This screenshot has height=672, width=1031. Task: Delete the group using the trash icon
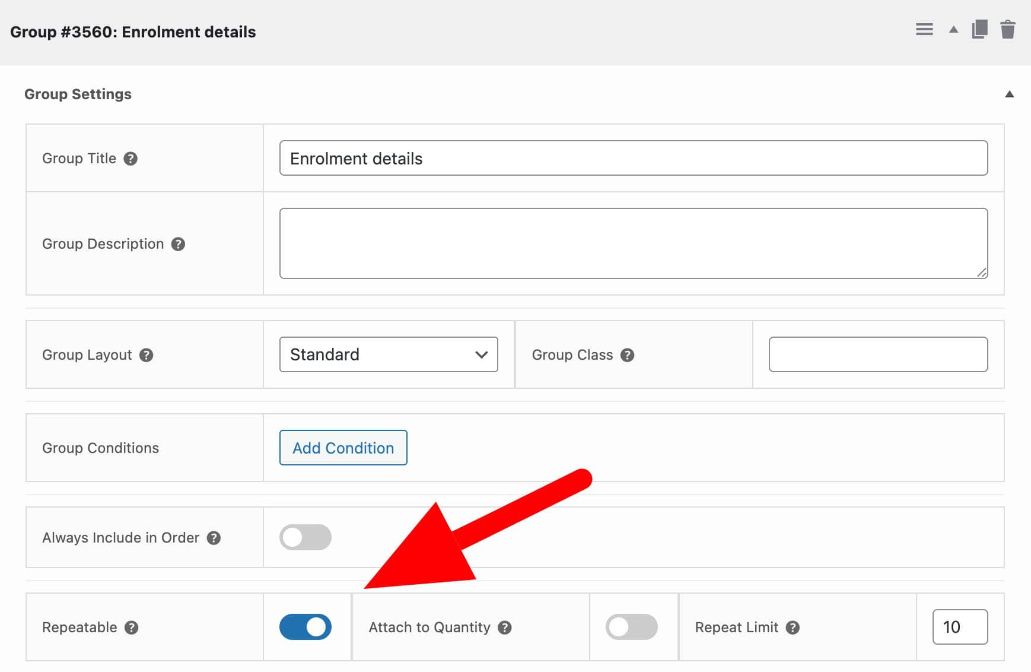click(x=1008, y=29)
